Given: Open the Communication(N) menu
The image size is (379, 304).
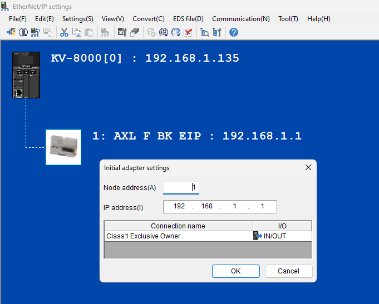Looking at the screenshot, I should [241, 19].
